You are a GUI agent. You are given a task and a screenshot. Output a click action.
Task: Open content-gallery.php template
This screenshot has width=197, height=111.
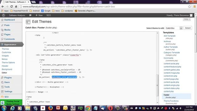tap(172, 70)
